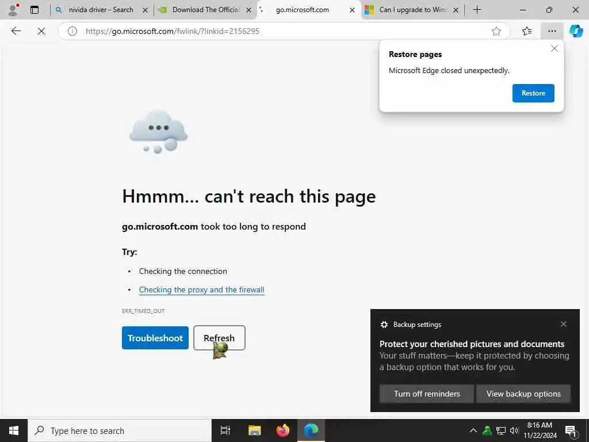Click the green user tray icon
This screenshot has width=589, height=442.
coord(487,430)
